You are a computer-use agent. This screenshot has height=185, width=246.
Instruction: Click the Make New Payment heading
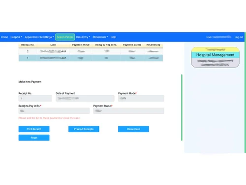tap(30, 82)
